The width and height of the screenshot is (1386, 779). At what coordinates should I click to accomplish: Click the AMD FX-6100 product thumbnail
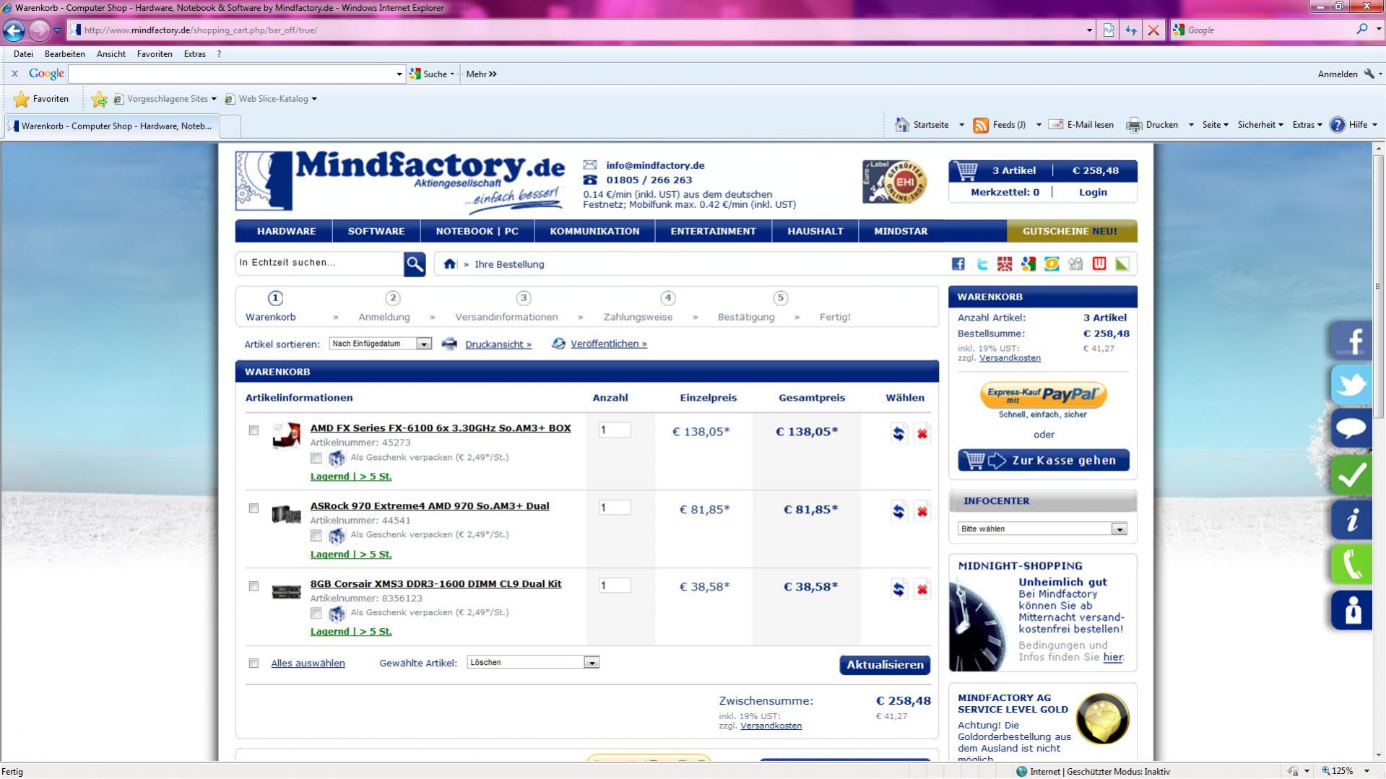(x=286, y=436)
